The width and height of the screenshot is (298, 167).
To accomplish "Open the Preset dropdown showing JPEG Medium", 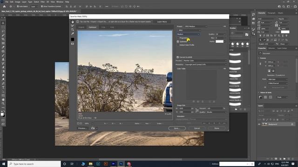I will click(196, 26).
